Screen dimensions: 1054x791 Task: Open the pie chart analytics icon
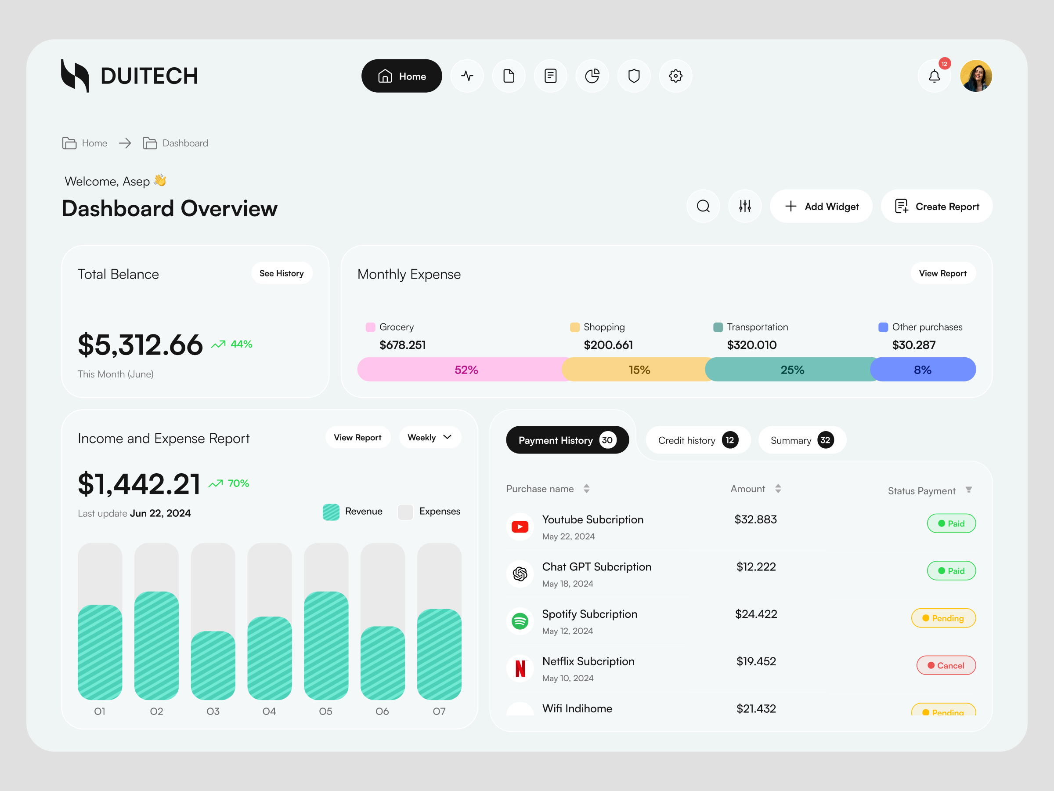[x=592, y=76]
